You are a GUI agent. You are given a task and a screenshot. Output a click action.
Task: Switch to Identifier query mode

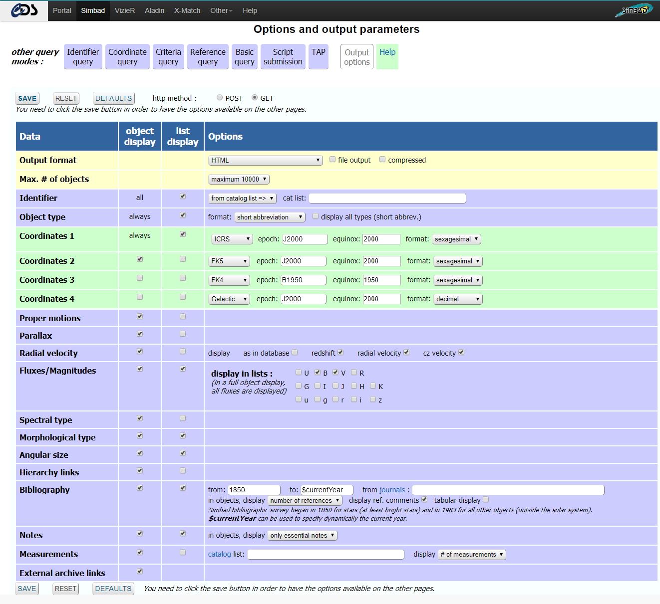tap(83, 56)
